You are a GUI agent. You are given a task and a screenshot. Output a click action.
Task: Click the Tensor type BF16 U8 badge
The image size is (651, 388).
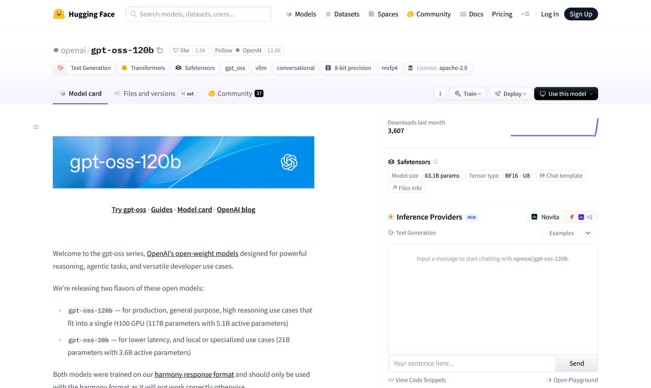pos(499,176)
